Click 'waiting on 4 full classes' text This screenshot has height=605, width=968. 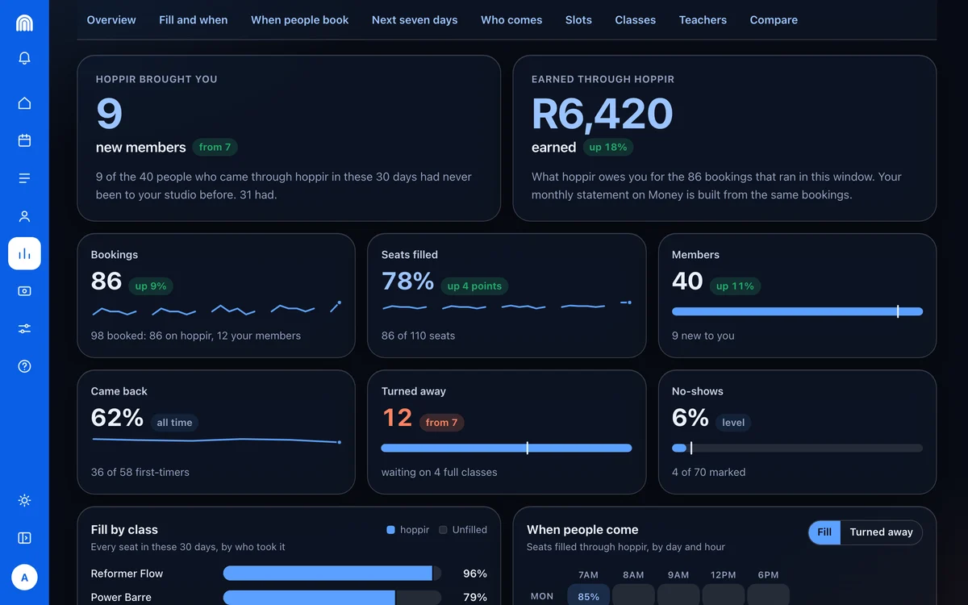[x=439, y=472]
